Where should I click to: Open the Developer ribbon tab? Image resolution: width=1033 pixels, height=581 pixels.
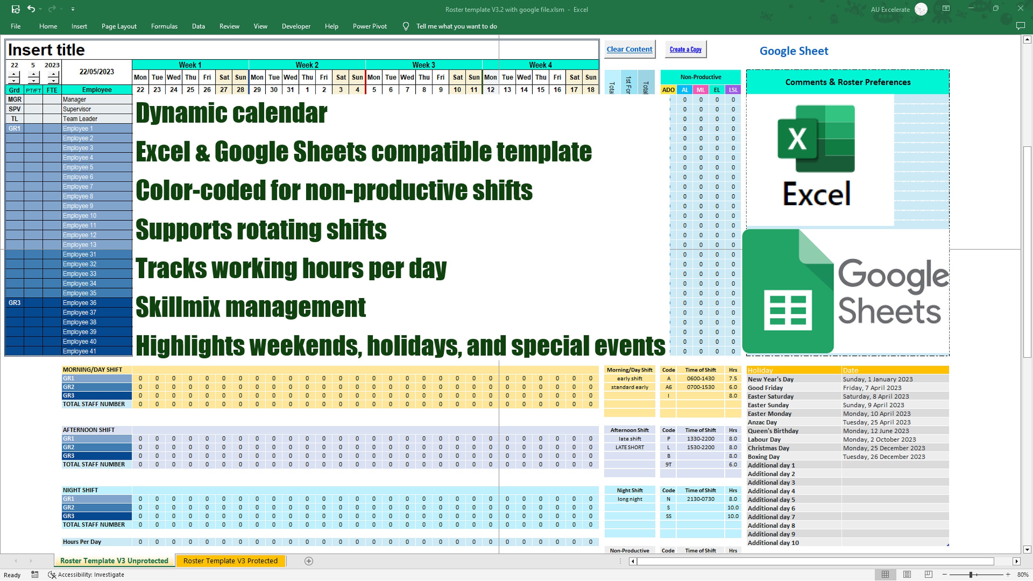click(x=296, y=26)
